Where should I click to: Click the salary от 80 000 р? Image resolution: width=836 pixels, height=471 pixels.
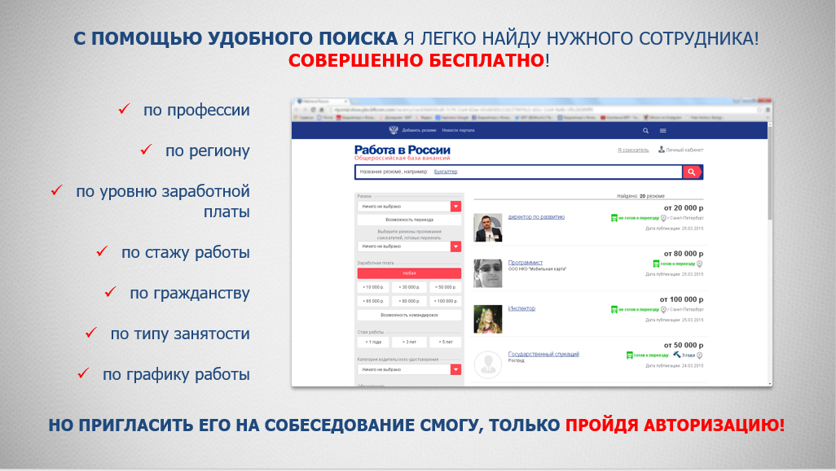684,254
